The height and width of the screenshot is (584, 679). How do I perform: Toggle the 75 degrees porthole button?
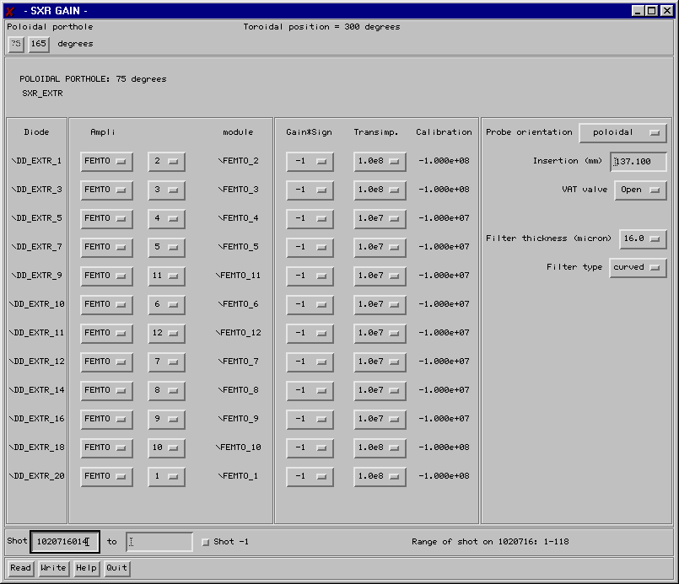(16, 44)
